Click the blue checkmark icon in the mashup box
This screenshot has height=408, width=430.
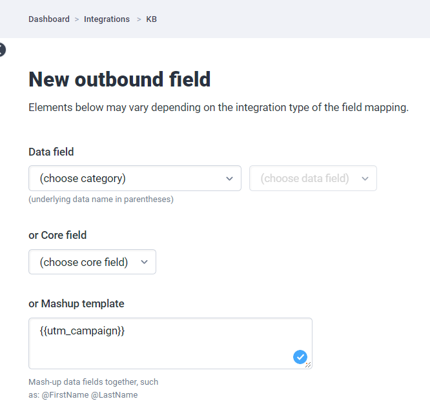click(x=300, y=357)
